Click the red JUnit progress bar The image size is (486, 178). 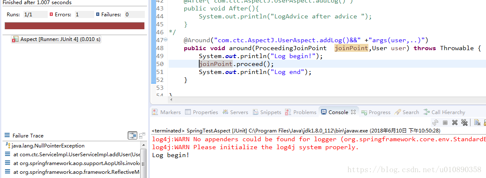[x=75, y=25]
